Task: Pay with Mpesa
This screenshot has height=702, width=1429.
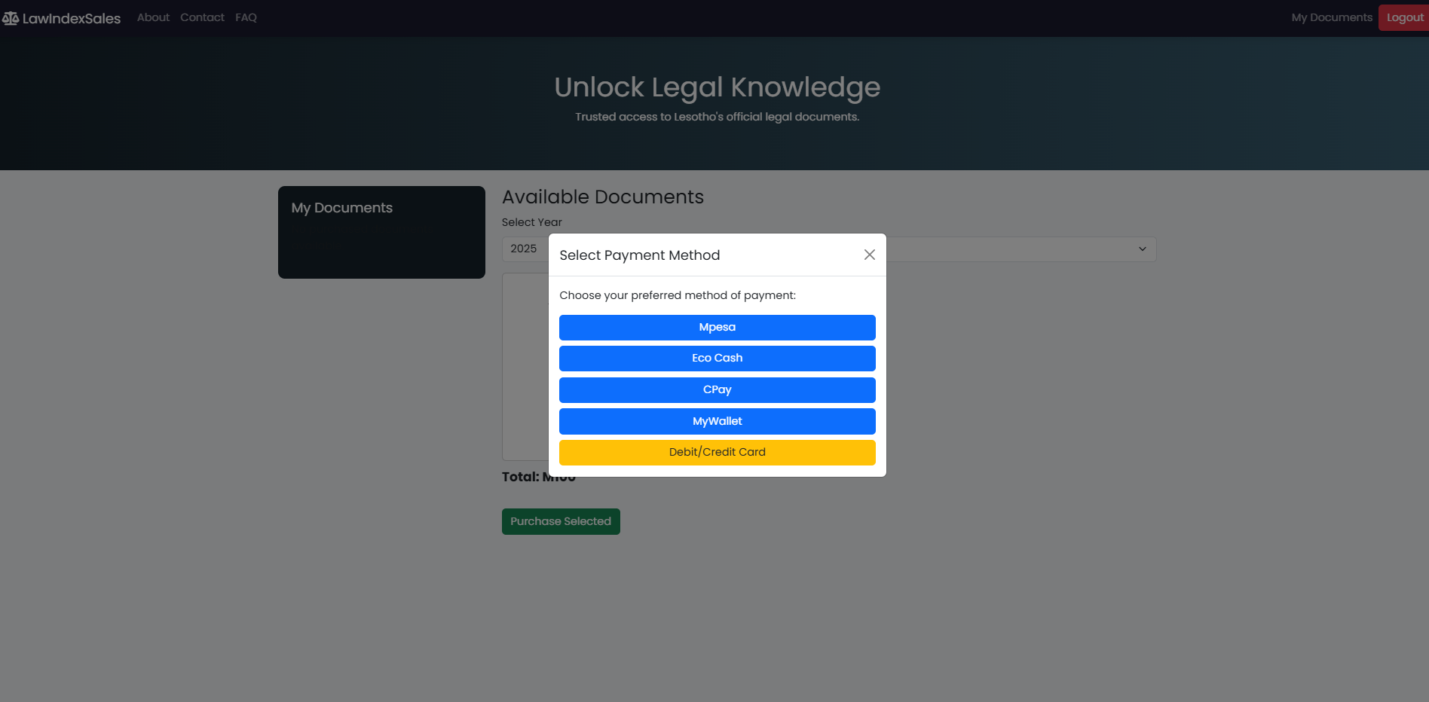Action: click(717, 328)
